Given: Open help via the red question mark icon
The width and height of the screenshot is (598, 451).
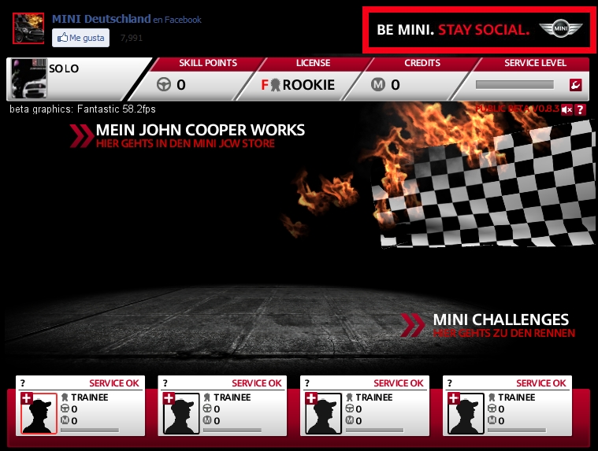Looking at the screenshot, I should pyautogui.click(x=580, y=109).
